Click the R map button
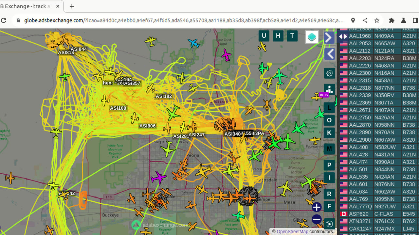Image resolution: width=419 pixels, height=235 pixels. (x=329, y=194)
